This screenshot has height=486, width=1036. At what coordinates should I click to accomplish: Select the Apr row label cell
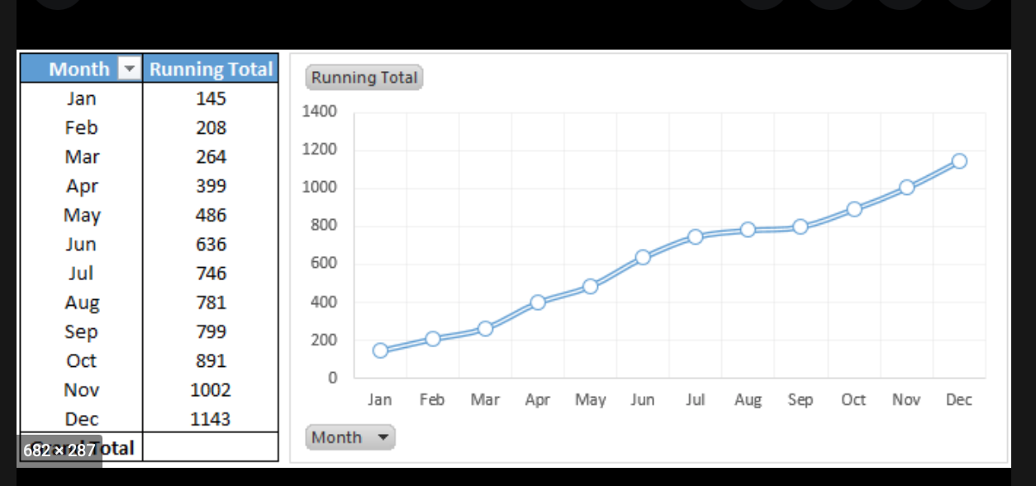(82, 186)
